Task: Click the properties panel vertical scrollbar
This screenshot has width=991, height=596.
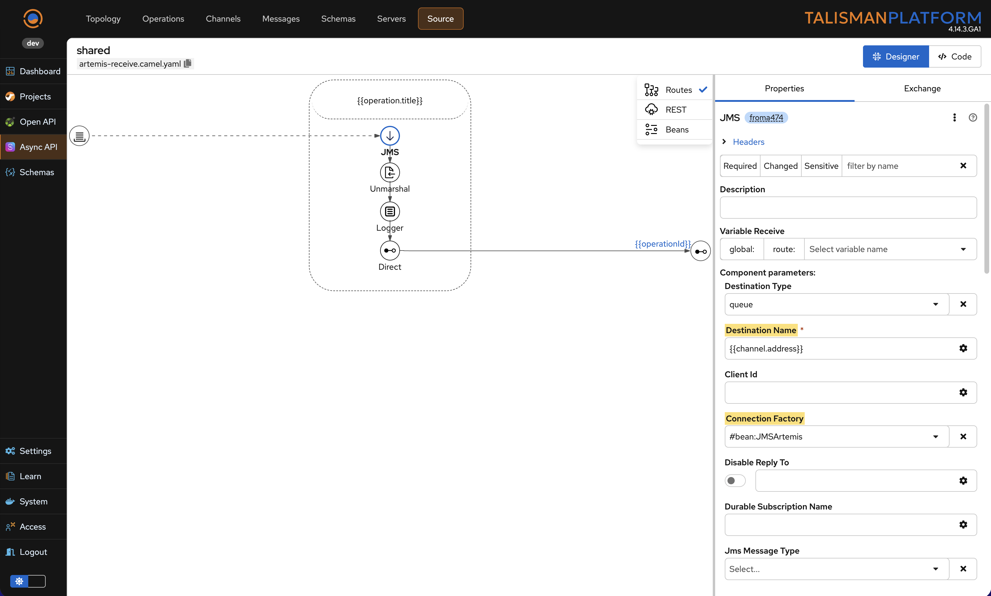Action: click(x=986, y=189)
